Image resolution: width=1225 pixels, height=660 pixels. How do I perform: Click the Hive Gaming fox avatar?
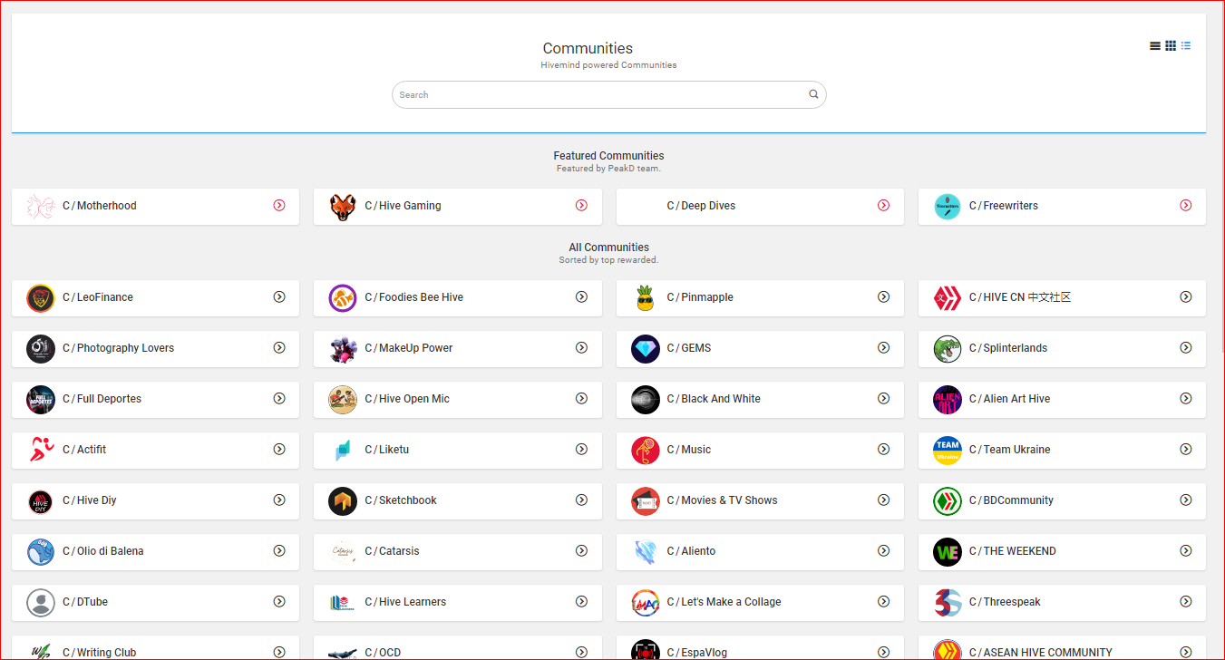coord(343,207)
